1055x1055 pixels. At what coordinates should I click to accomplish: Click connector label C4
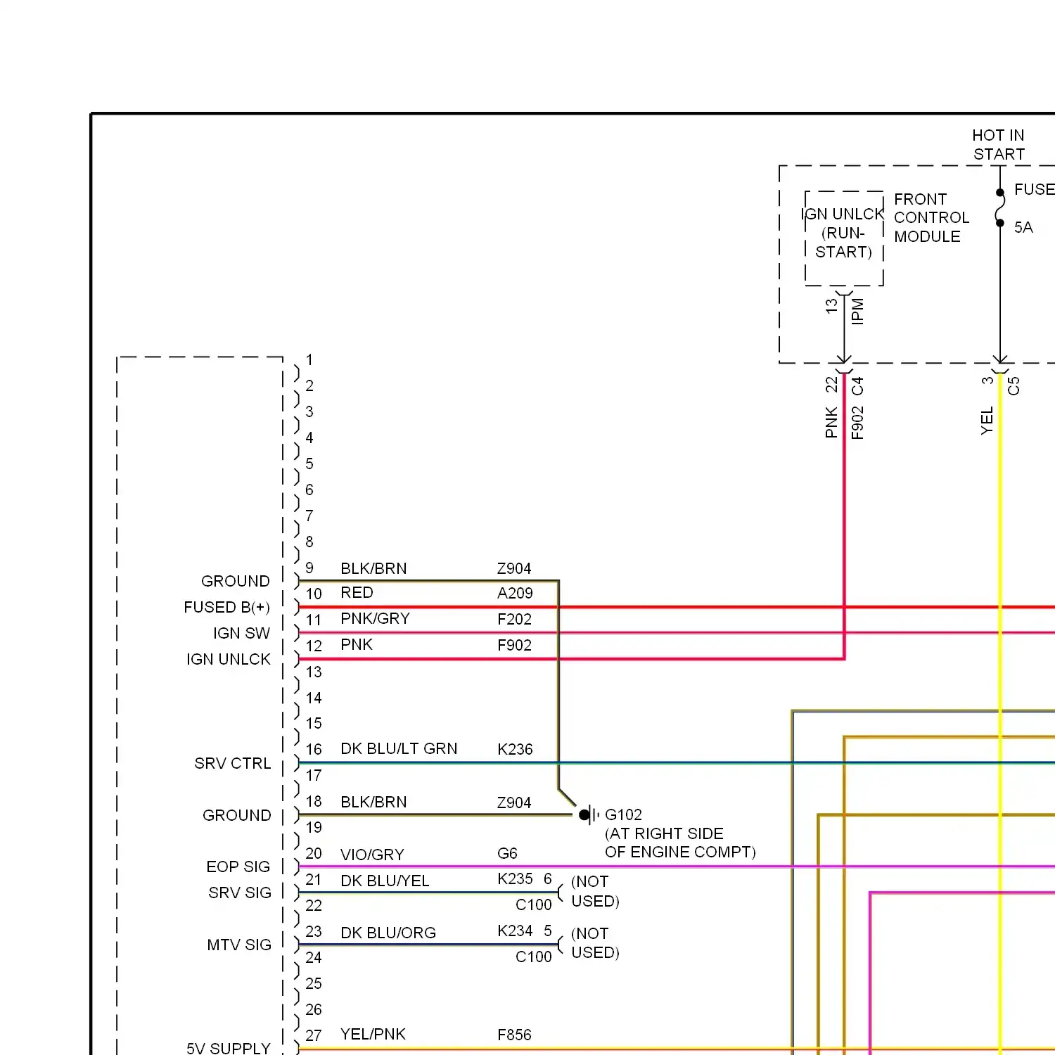(857, 386)
